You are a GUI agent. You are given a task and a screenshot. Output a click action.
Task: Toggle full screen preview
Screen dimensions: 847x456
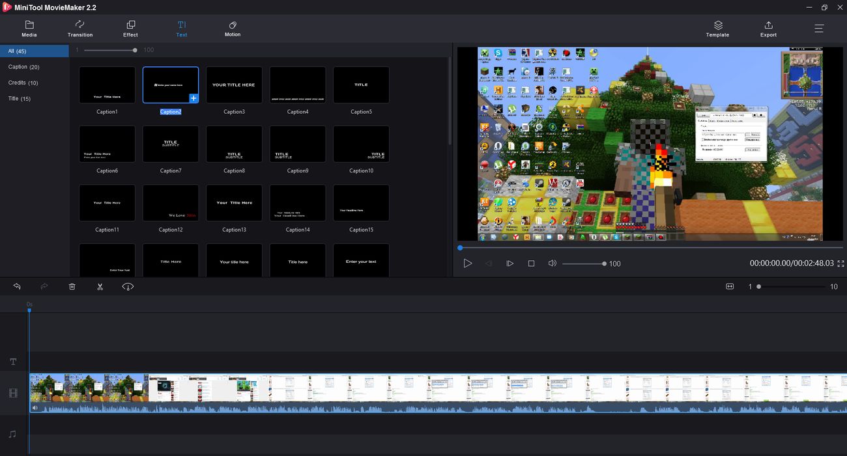(840, 263)
